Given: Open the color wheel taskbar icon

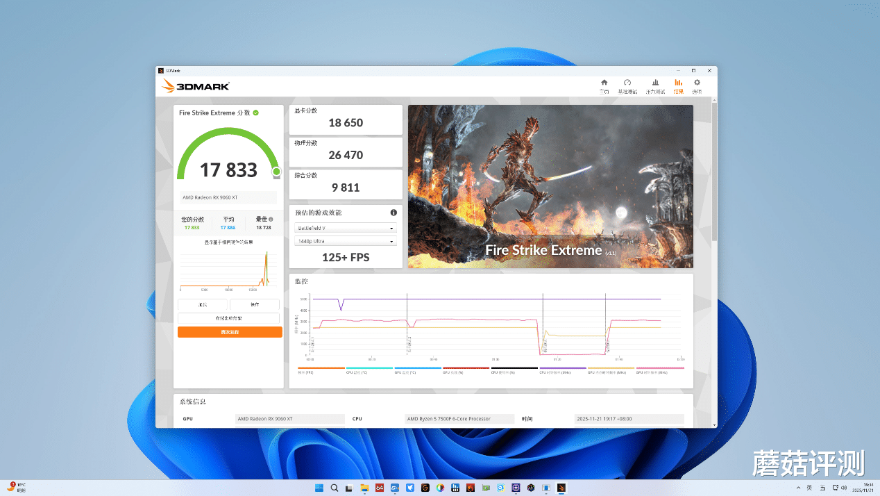Looking at the screenshot, I should pyautogui.click(x=440, y=488).
